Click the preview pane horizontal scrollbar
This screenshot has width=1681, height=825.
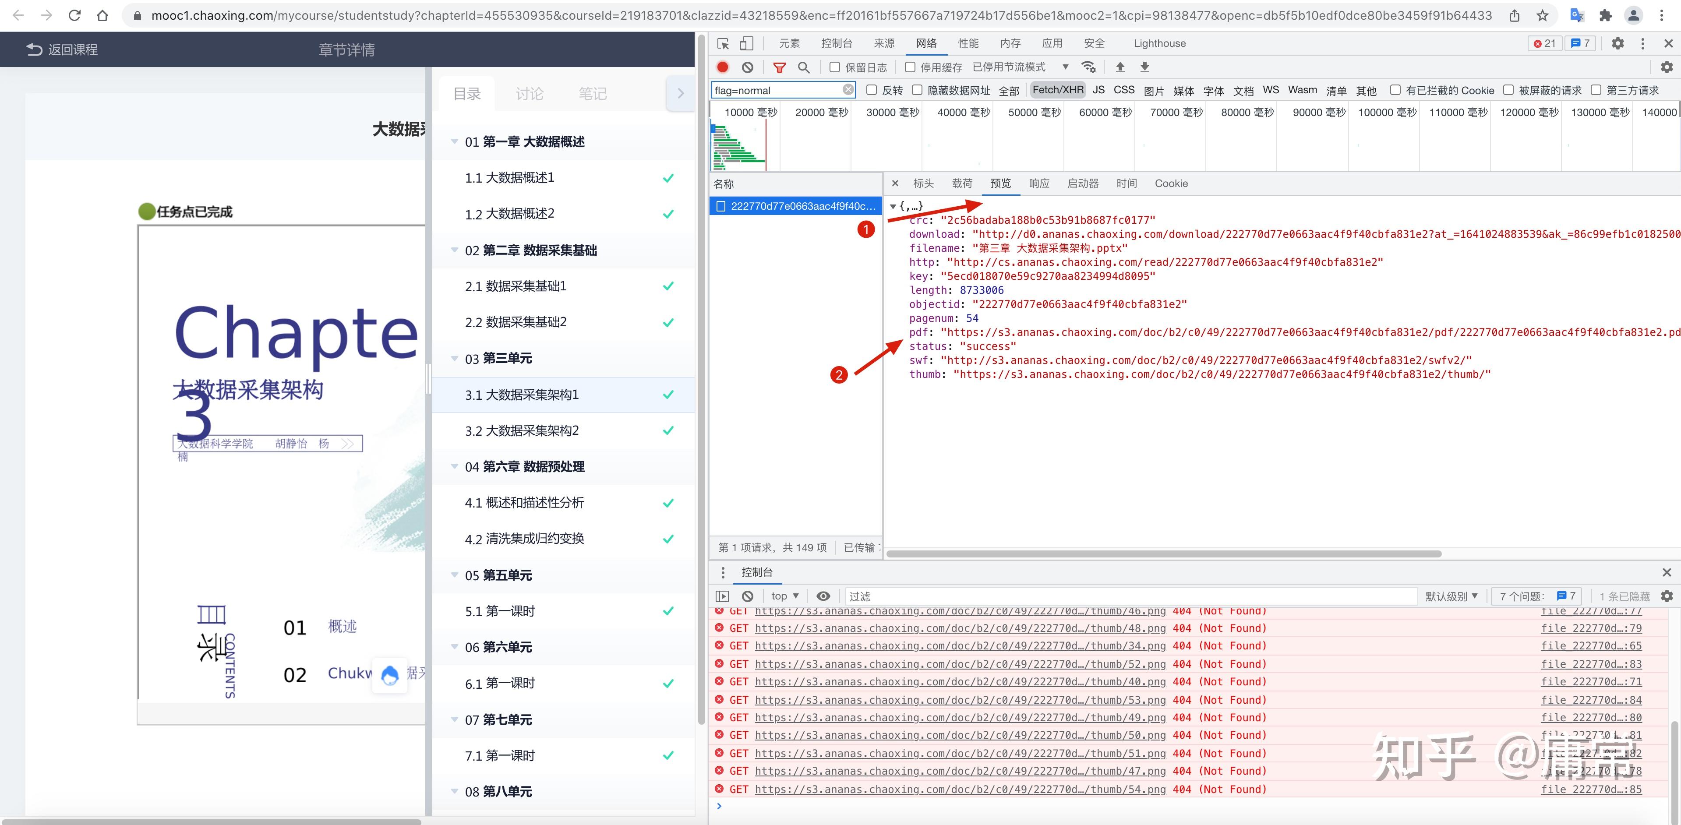[1164, 554]
